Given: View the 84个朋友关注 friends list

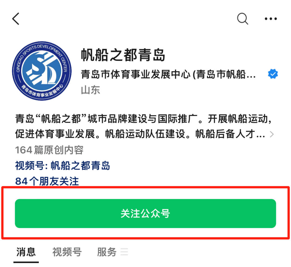Looking at the screenshot, I should click(47, 181).
